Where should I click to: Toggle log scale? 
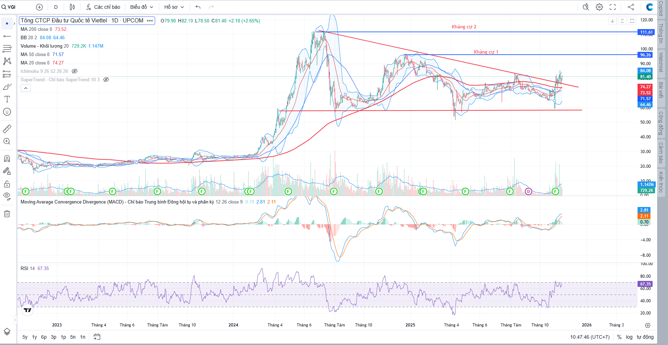(x=629, y=337)
